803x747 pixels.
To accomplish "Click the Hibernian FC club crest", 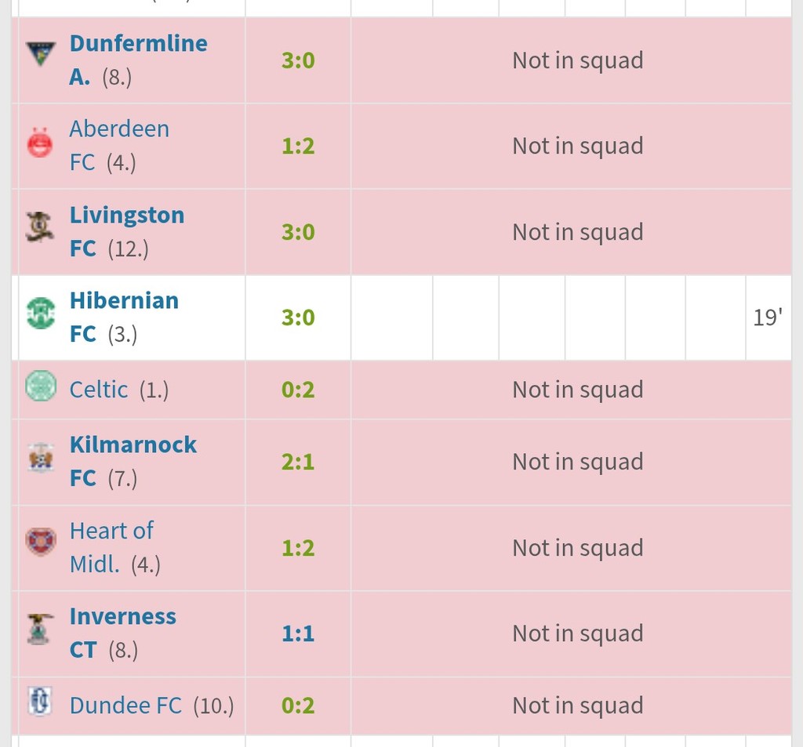I will (40, 314).
